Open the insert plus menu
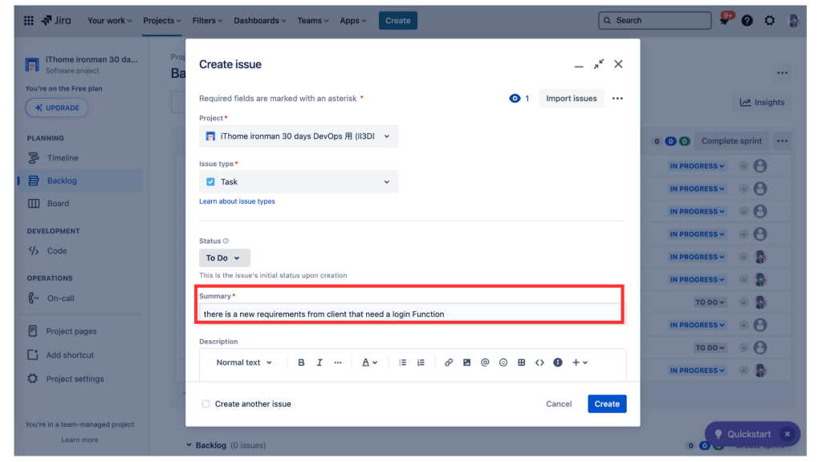Viewport: 822px width, 462px height. pos(580,363)
